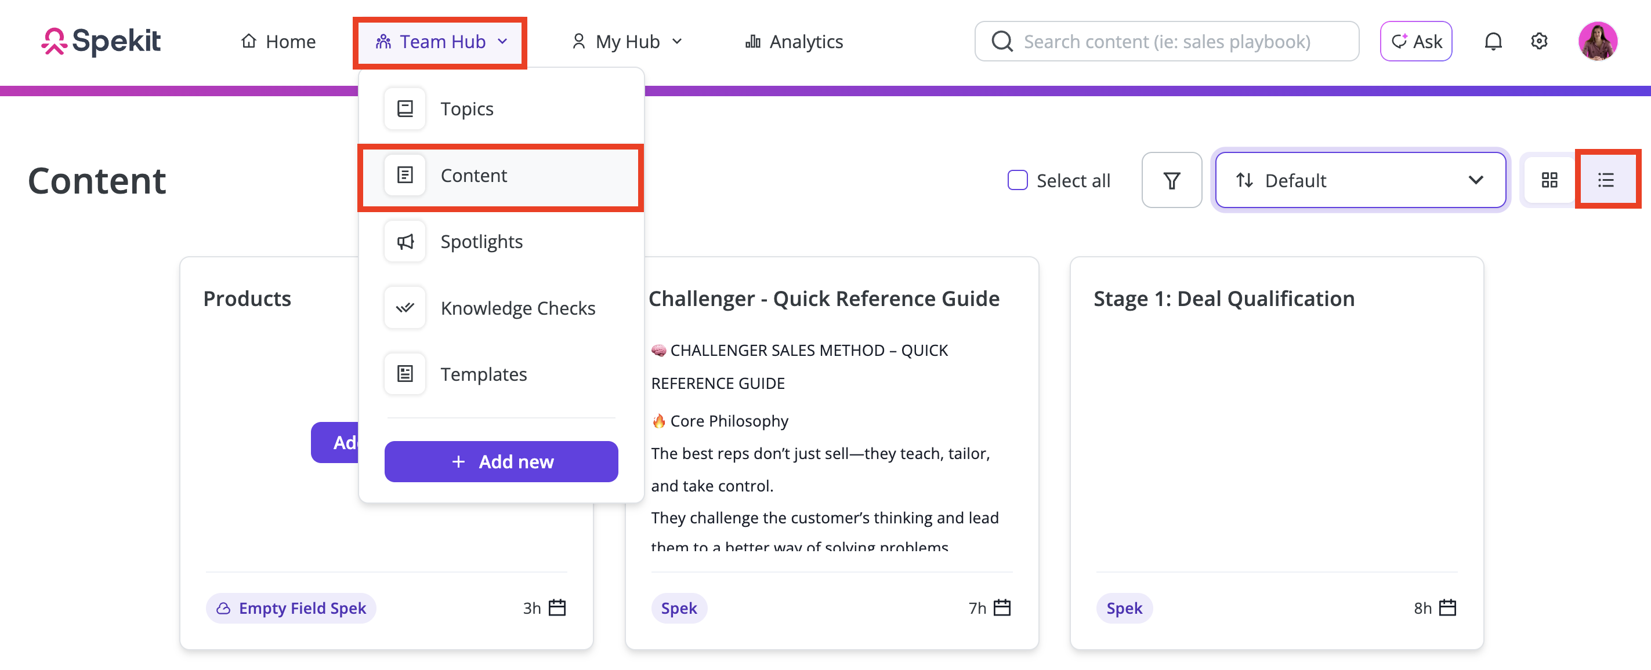Click the Knowledge Checks double-check icon
This screenshot has width=1651, height=670.
[x=405, y=308]
